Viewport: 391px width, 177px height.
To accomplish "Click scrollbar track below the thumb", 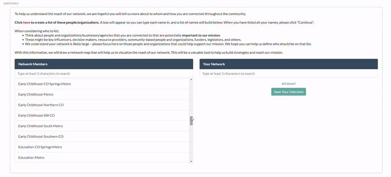I will pyautogui.click(x=191, y=142).
